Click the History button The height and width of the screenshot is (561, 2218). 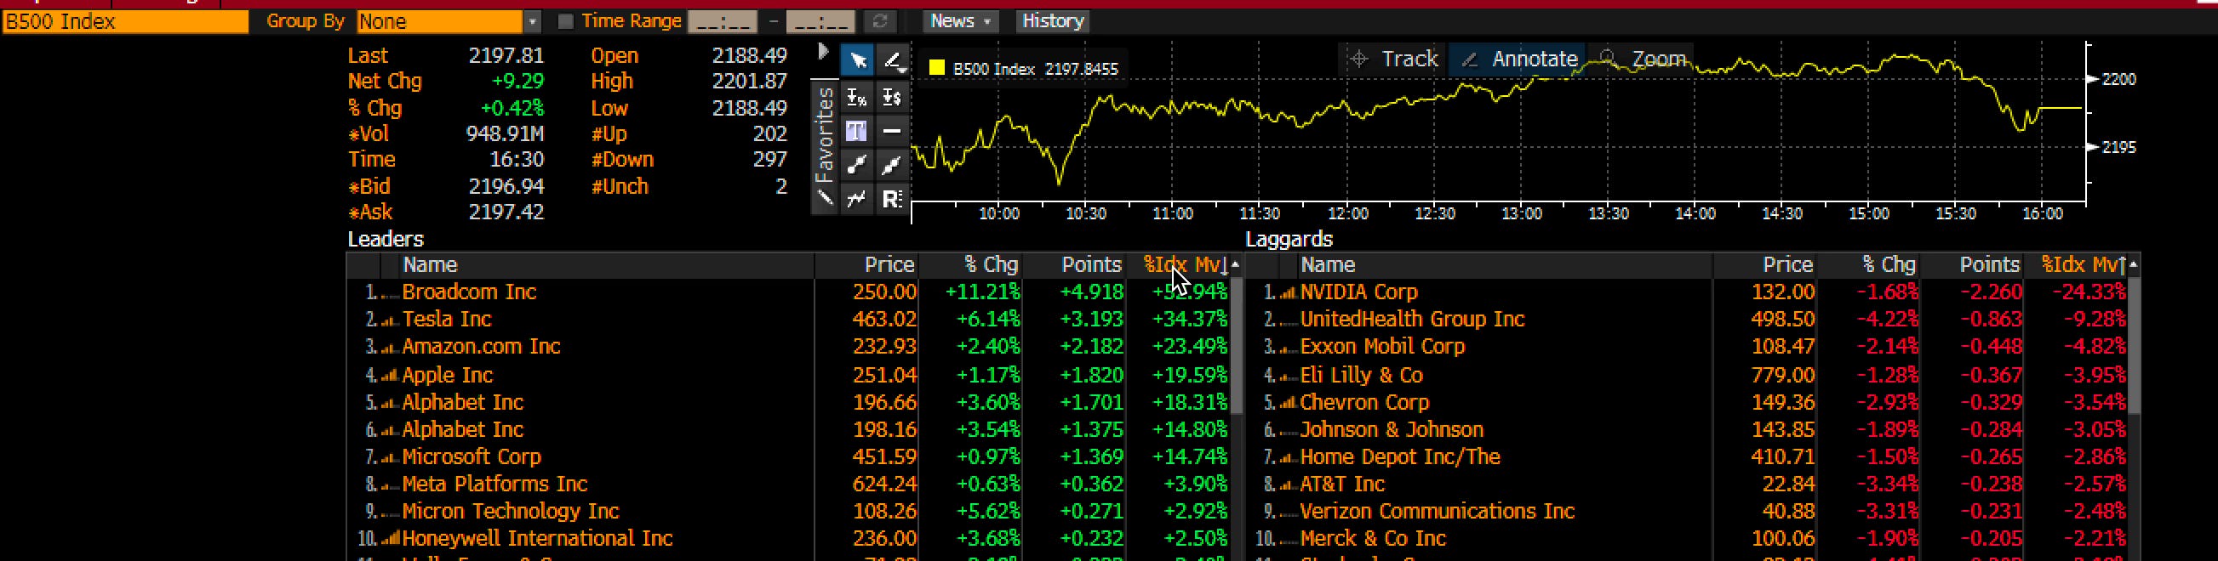click(x=1052, y=21)
